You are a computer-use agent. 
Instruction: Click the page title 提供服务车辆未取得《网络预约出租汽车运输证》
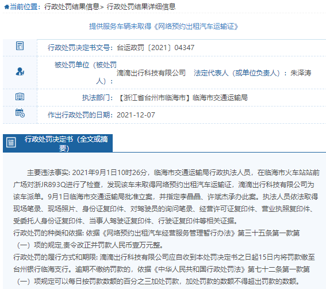(164, 26)
